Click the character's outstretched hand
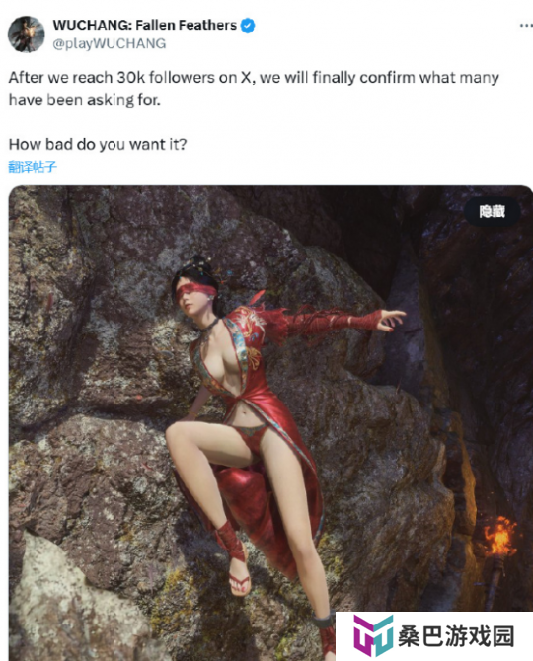This screenshot has width=533, height=661. (x=392, y=320)
